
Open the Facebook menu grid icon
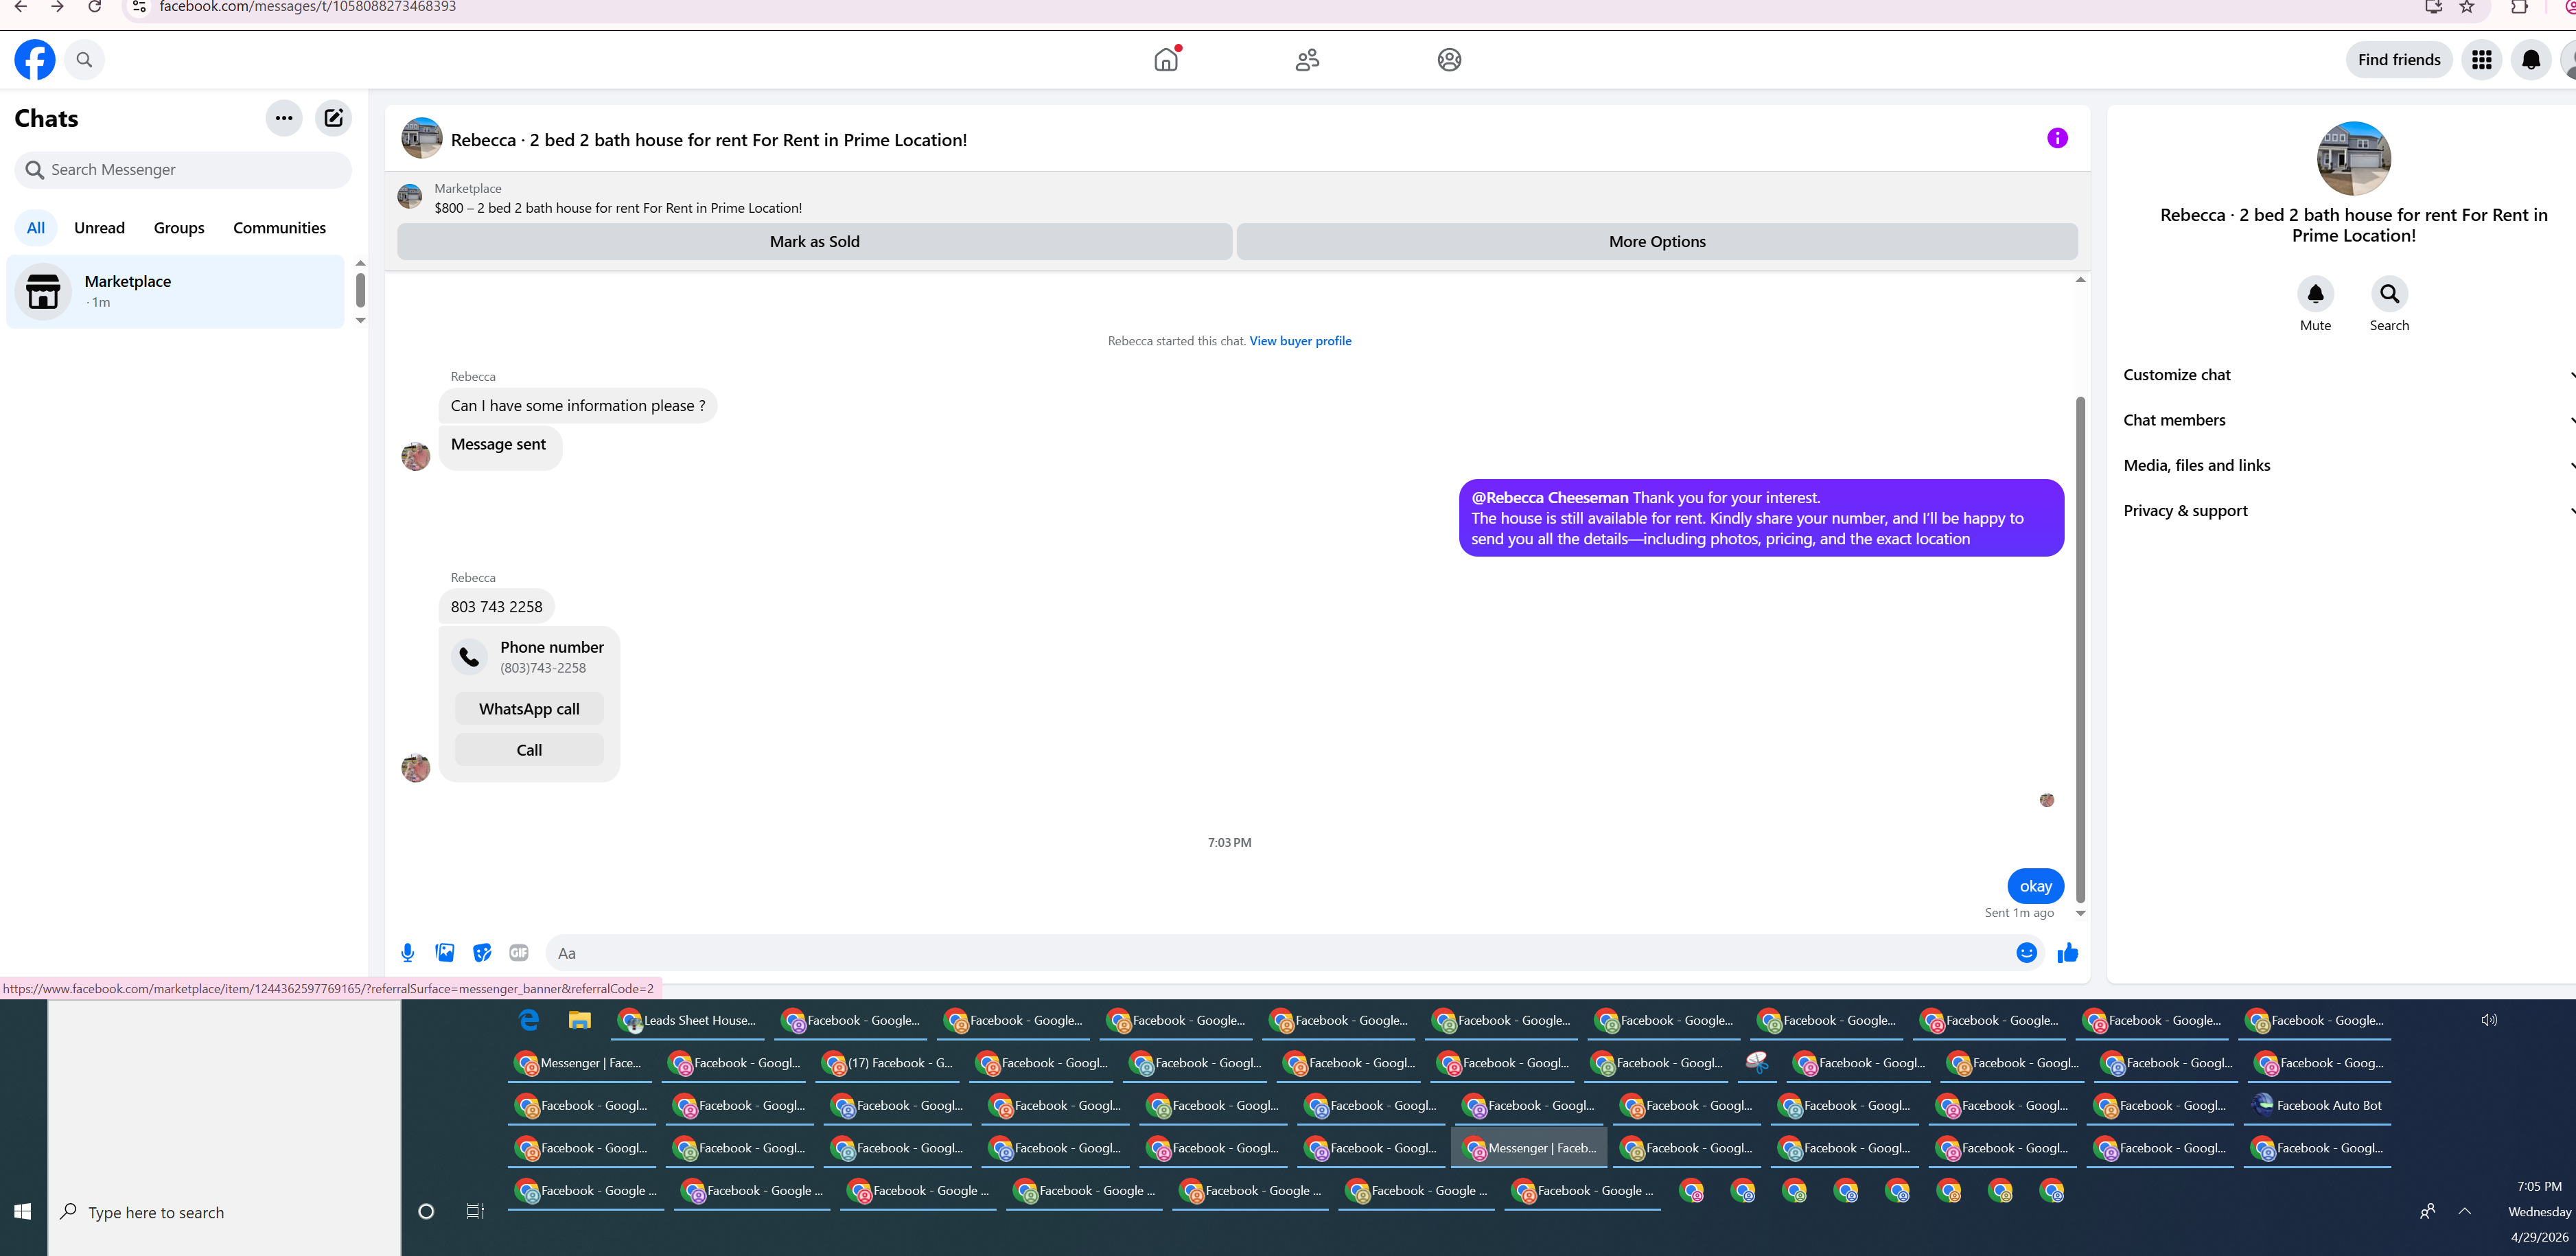pos(2481,60)
